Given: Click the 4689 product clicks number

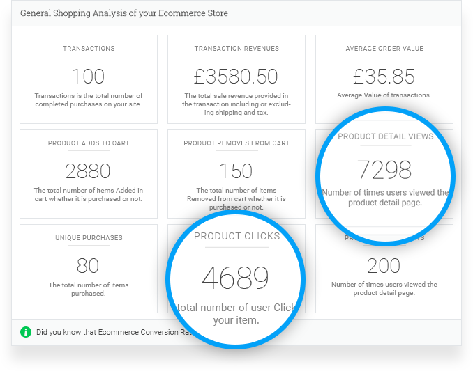Looking at the screenshot, I should [235, 278].
